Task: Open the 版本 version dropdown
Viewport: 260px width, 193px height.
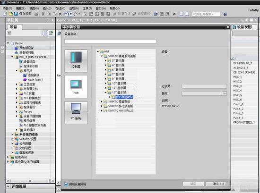Action: [225, 93]
